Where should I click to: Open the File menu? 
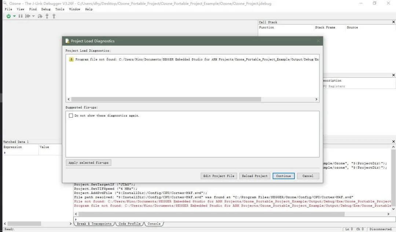(x=8, y=9)
